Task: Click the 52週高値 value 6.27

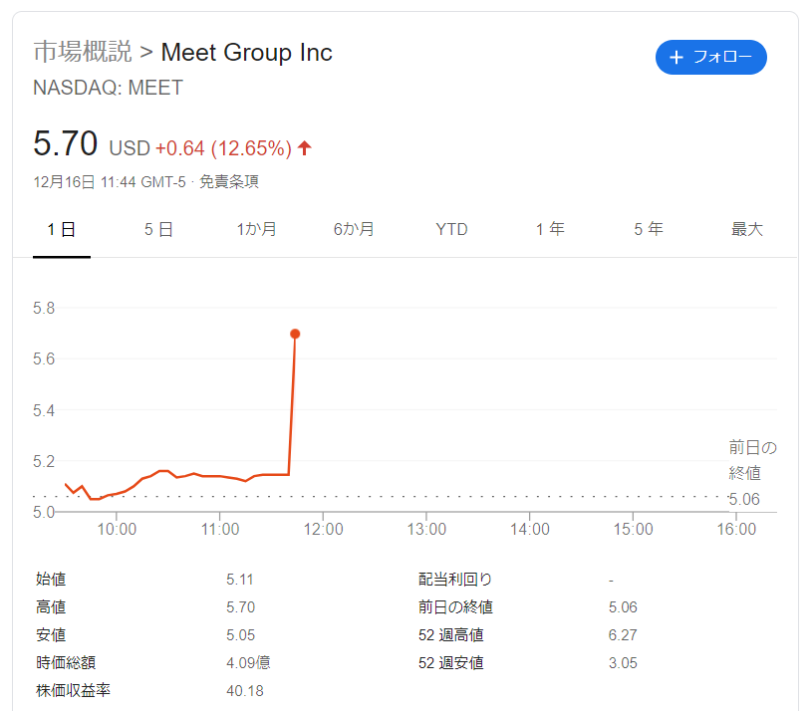Action: point(623,634)
